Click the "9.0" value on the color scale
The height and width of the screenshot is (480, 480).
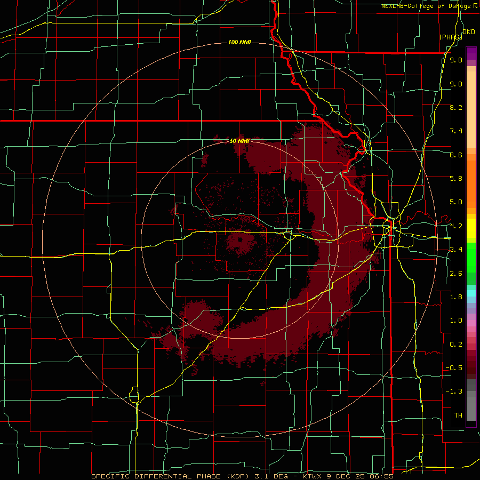(456, 84)
